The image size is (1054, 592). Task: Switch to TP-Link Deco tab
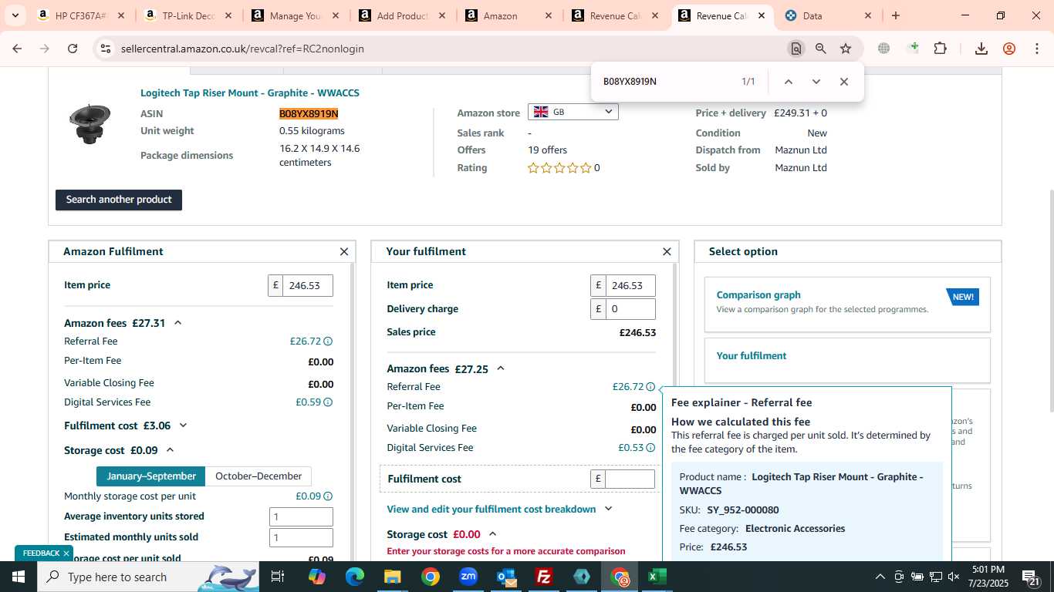(x=187, y=15)
